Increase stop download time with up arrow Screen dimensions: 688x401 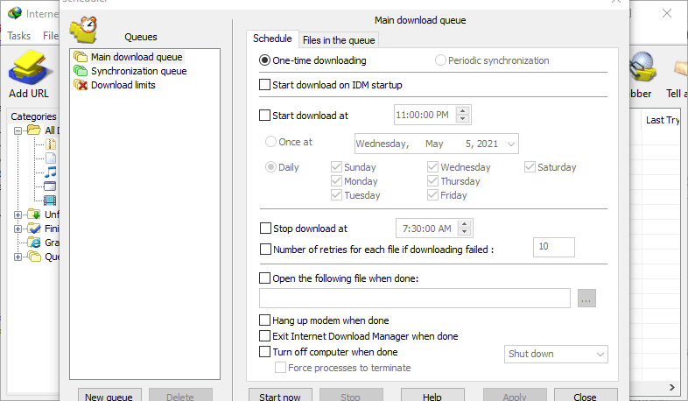click(464, 224)
